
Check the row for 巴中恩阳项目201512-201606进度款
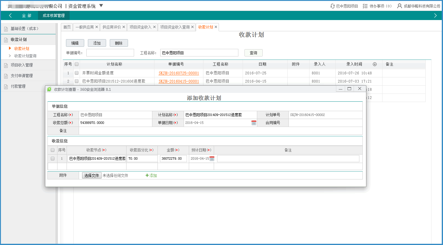click(77, 81)
